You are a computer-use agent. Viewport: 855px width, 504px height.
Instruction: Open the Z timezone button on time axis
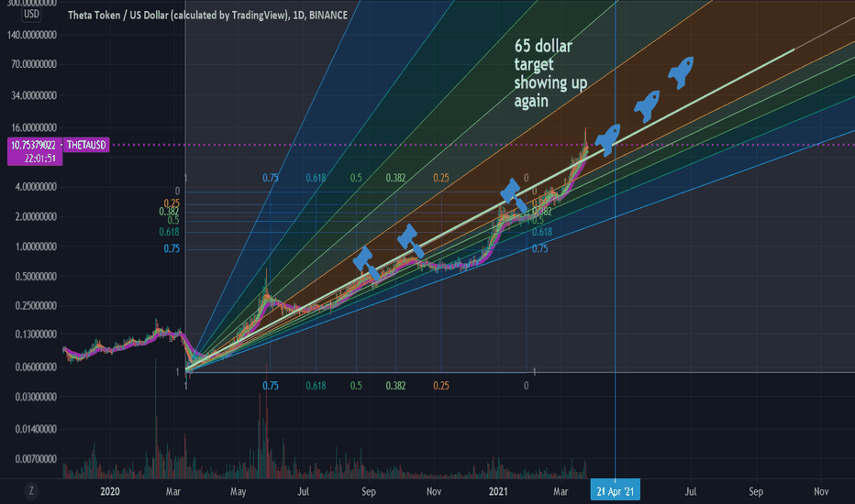[x=31, y=491]
